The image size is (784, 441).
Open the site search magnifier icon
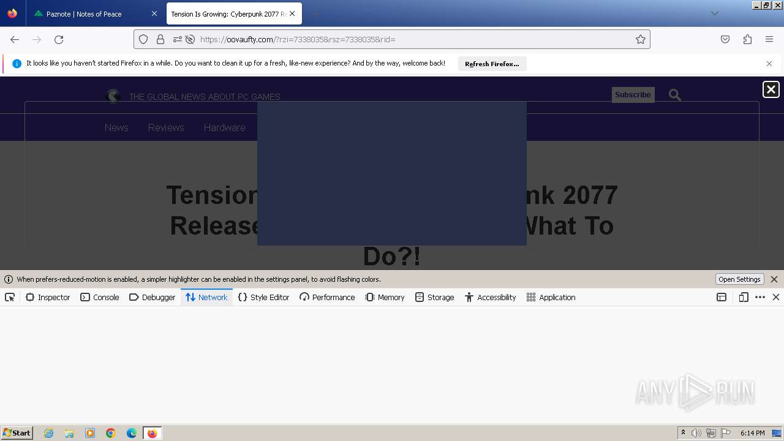(675, 95)
